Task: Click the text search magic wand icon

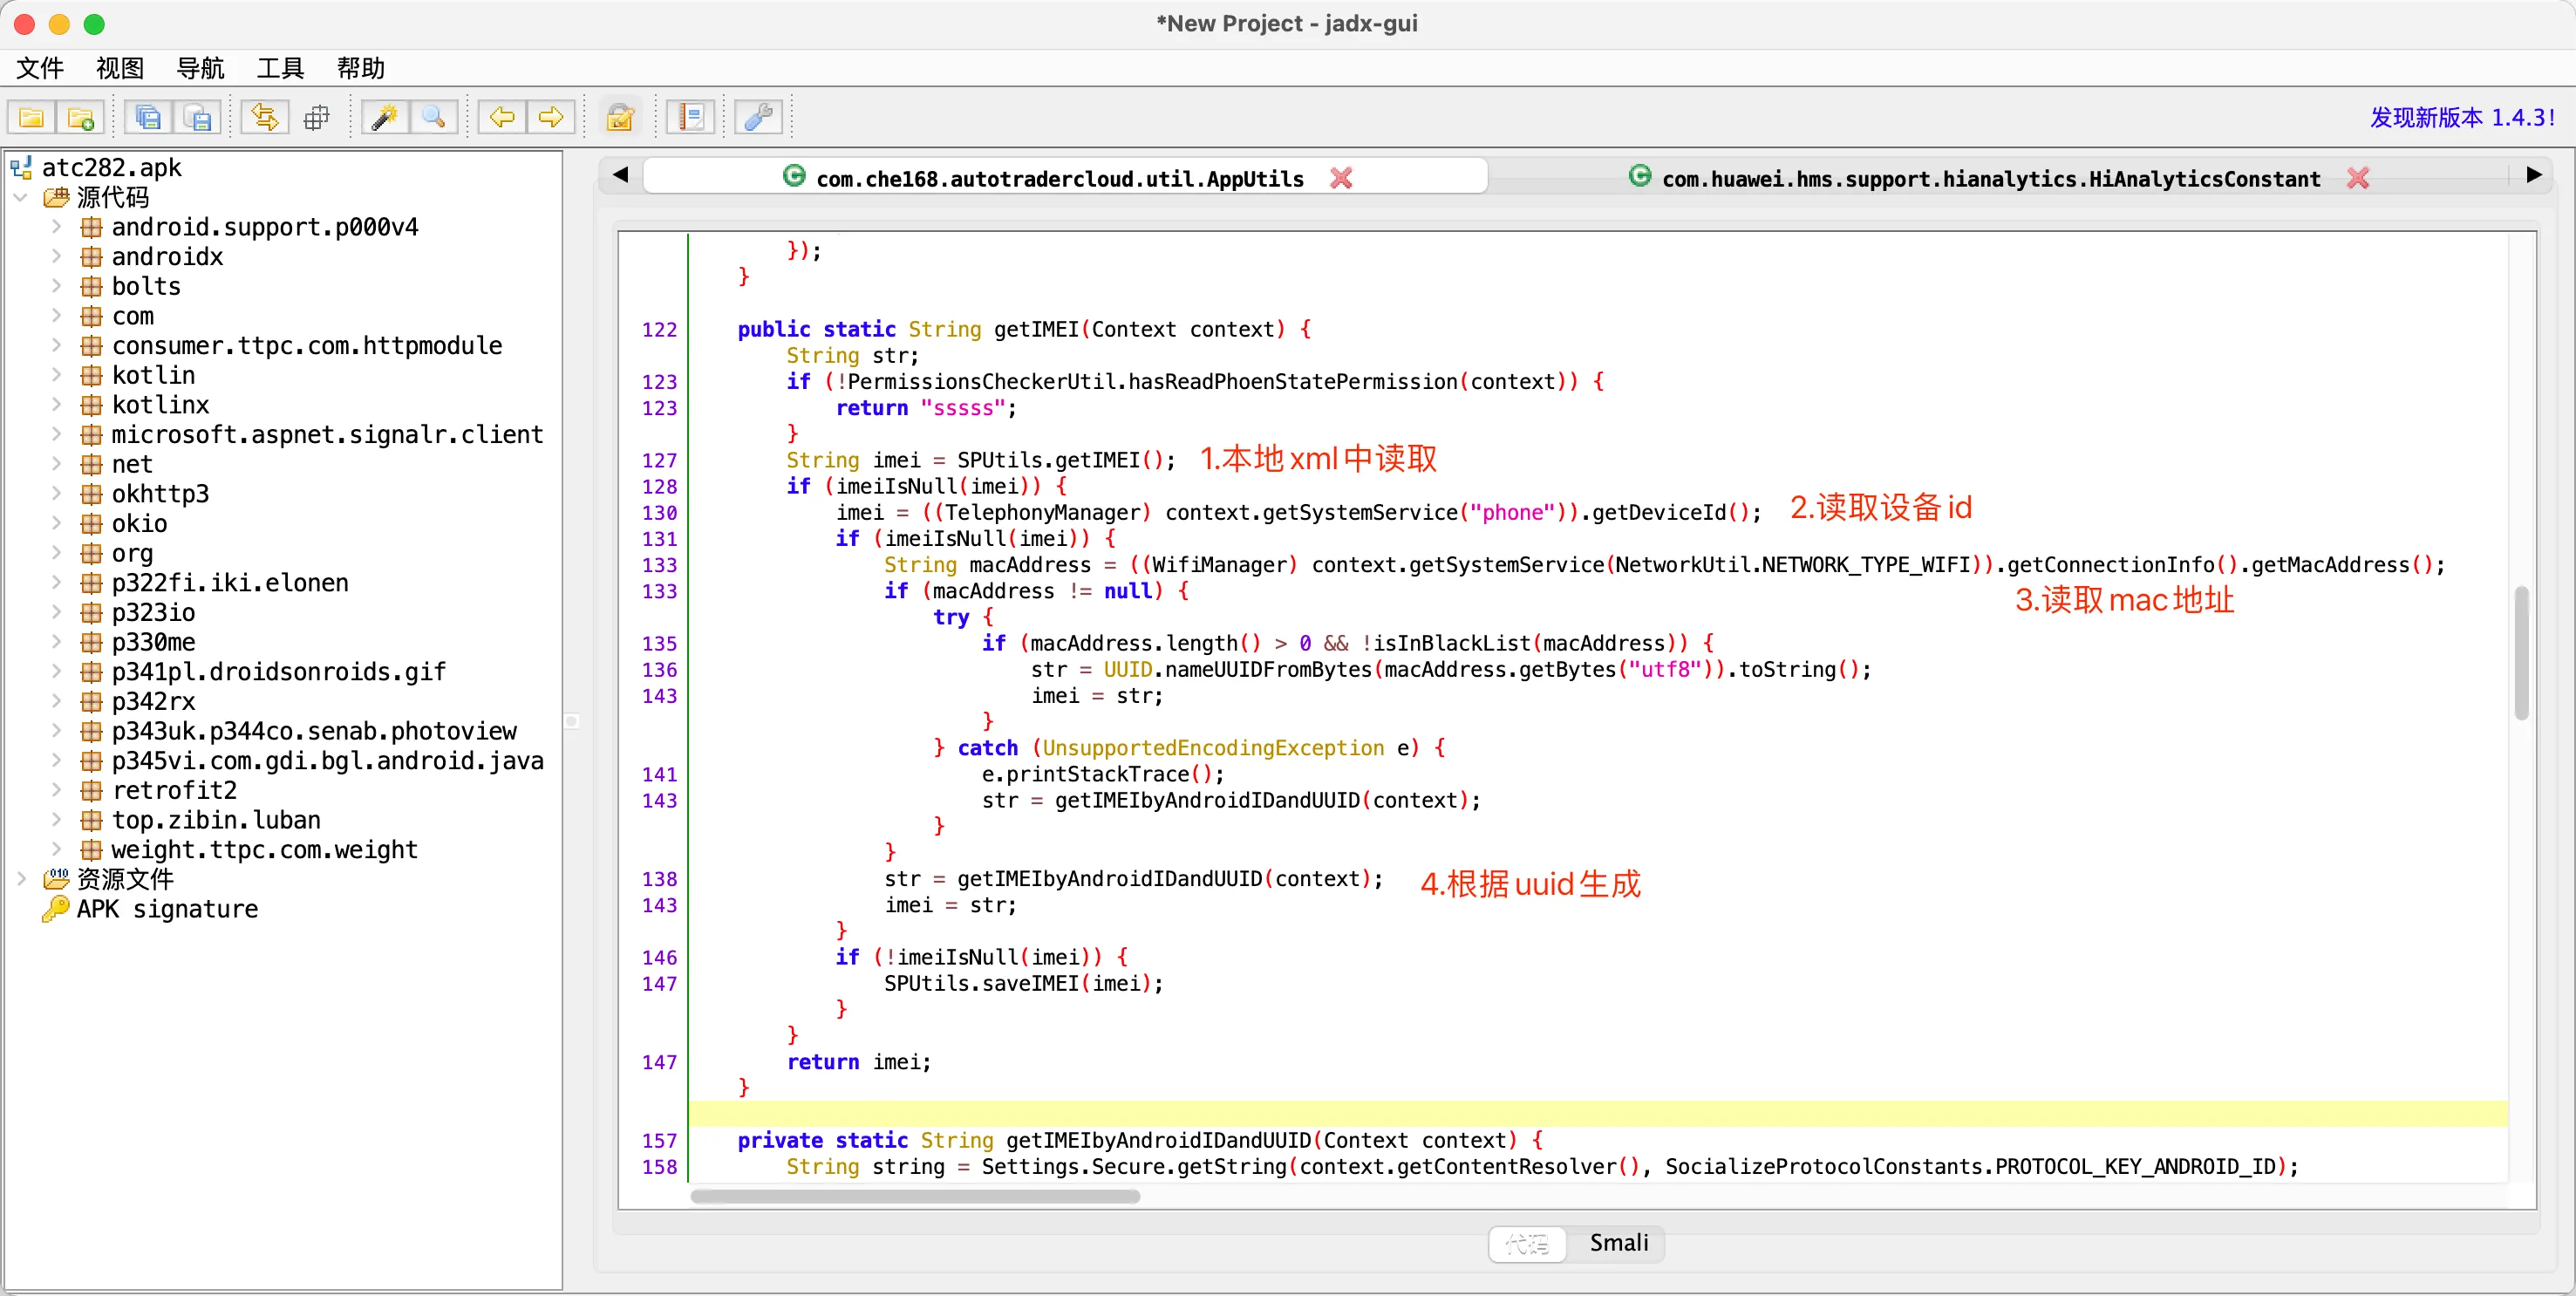Action: [x=385, y=118]
